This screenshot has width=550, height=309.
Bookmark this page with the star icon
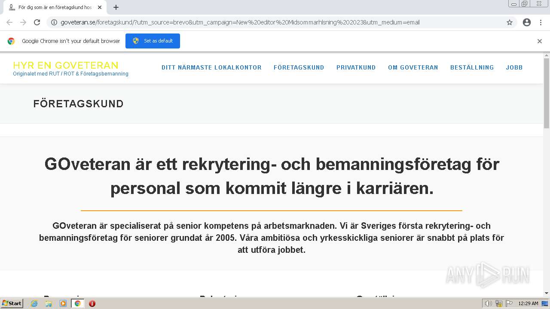tap(510, 22)
